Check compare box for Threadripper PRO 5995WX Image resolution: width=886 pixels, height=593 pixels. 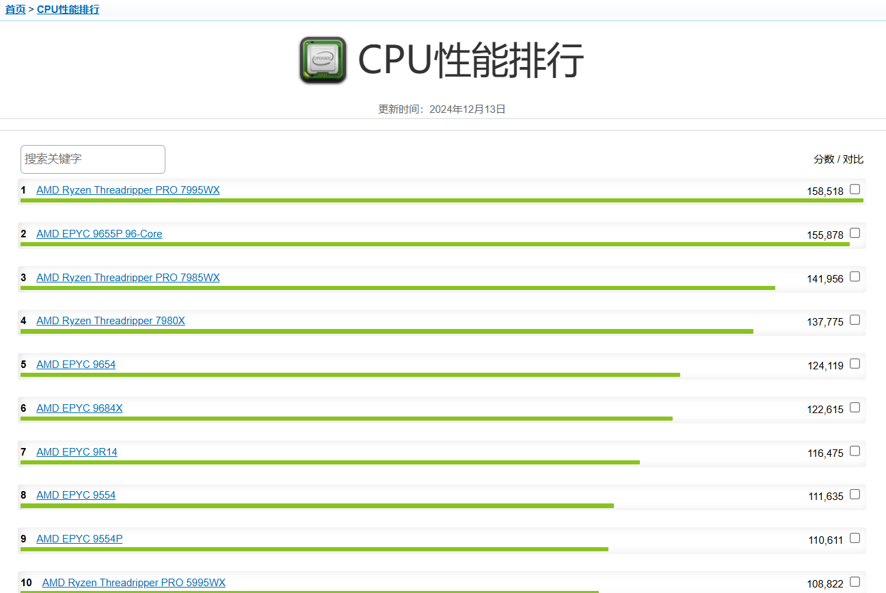855,582
